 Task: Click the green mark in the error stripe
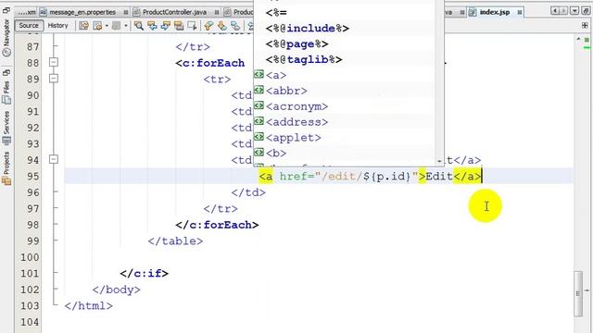tap(587, 47)
